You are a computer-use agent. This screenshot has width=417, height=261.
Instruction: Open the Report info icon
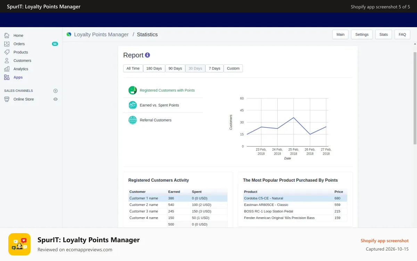(147, 55)
